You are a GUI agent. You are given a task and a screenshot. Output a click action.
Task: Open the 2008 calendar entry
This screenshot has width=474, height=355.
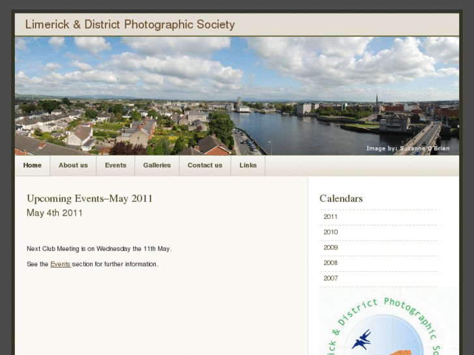[331, 263]
